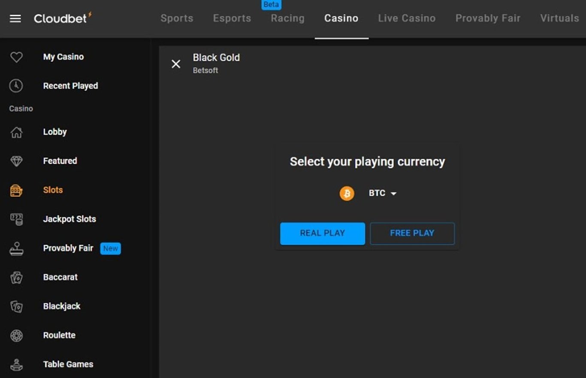Click the clock icon for Recent Played

16,86
